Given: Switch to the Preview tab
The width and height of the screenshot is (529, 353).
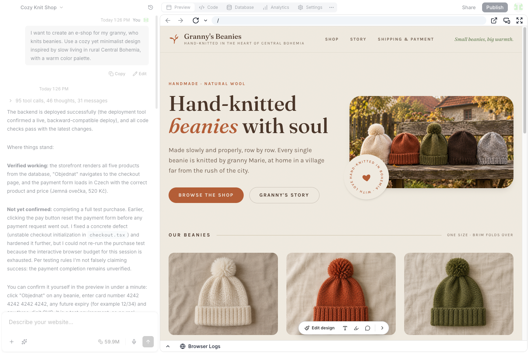Looking at the screenshot, I should pyautogui.click(x=178, y=7).
